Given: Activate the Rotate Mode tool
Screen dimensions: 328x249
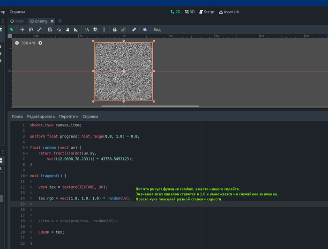Looking at the screenshot, I should (31, 29).
